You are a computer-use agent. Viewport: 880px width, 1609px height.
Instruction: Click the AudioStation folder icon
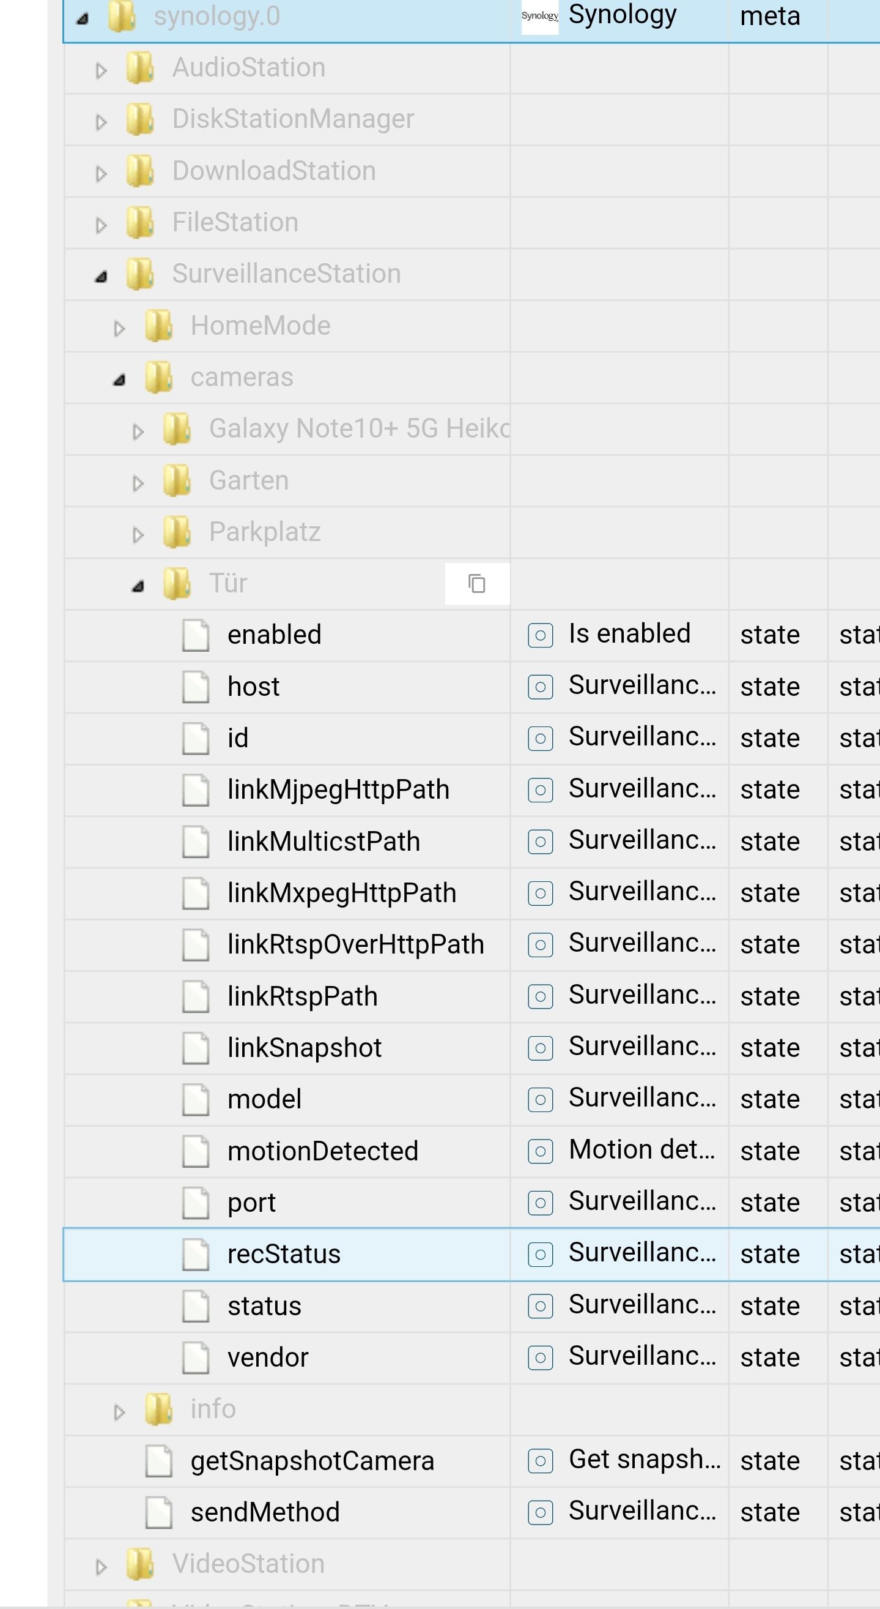tap(140, 67)
